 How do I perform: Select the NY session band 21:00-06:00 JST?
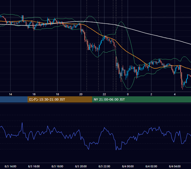point(141,99)
